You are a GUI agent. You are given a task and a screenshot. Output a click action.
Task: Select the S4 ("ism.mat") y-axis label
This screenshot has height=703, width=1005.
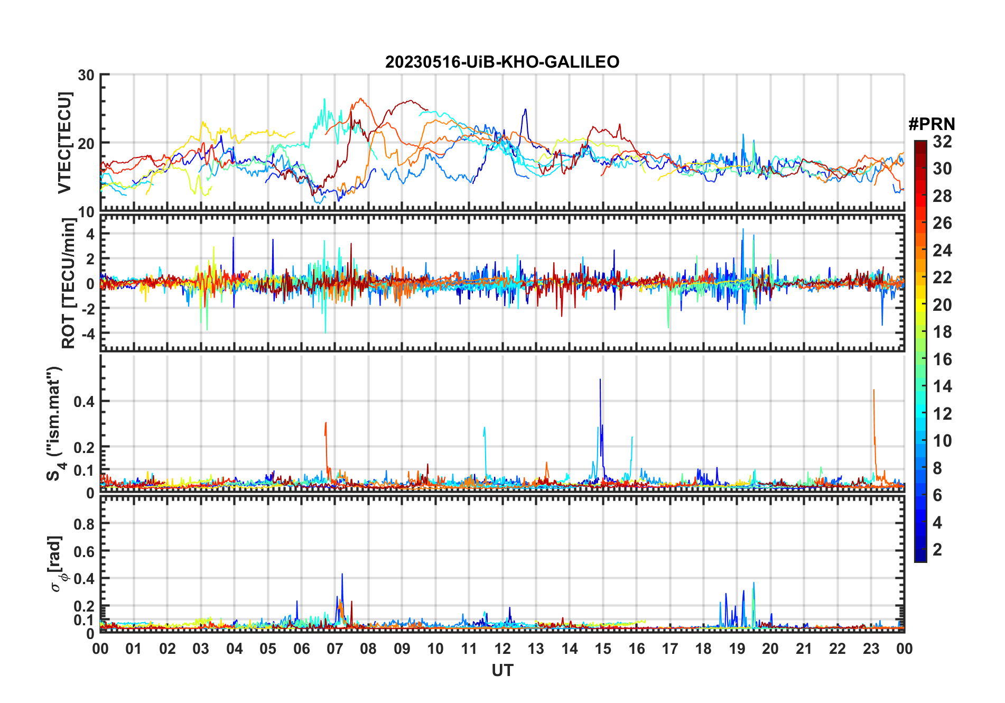pos(55,424)
